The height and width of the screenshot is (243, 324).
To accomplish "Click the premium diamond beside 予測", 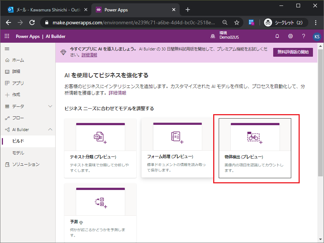I will 81,222.
